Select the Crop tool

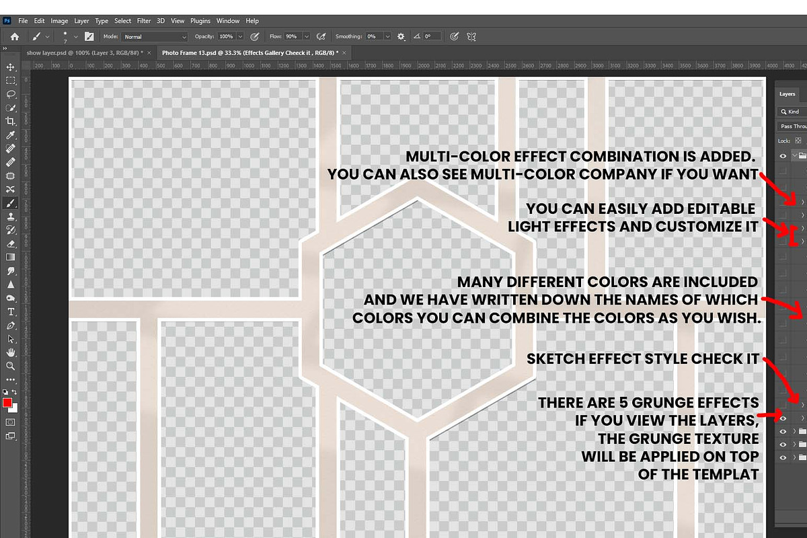[10, 121]
